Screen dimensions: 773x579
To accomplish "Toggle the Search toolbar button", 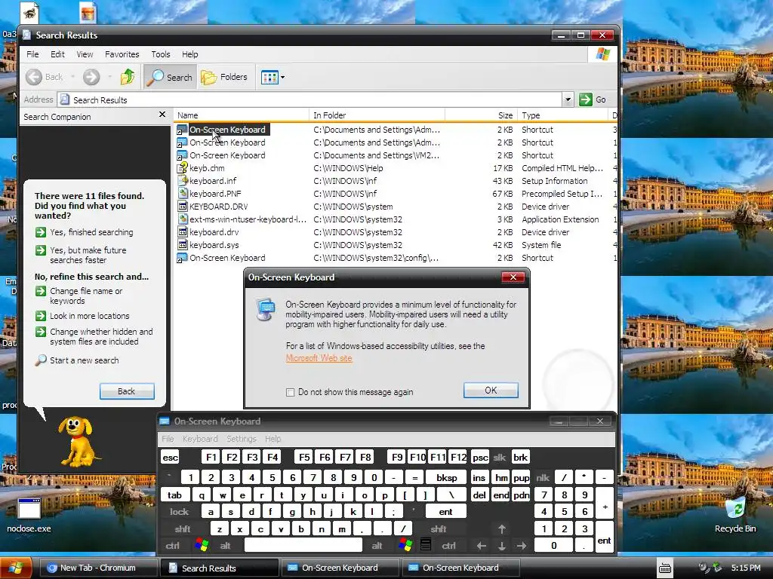I will pos(171,78).
